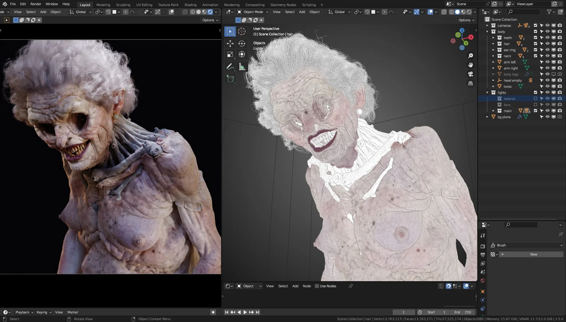The image size is (566, 322).
Task: Select the Rotate tool
Action: [242, 43]
